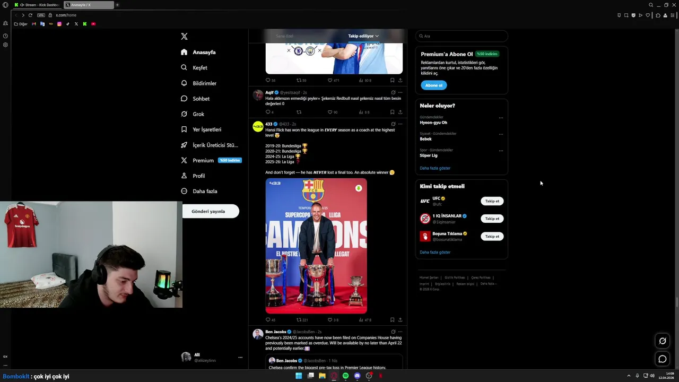
Task: Open options for Hyeon-gyu Oh trend
Action: pos(501,118)
